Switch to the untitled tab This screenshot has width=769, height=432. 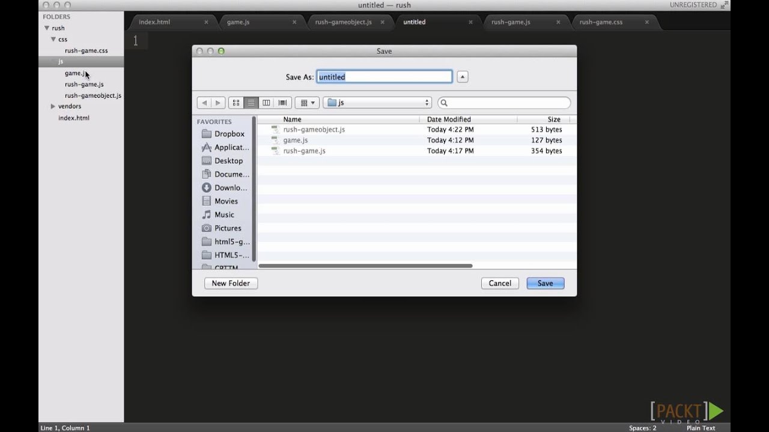(x=414, y=22)
